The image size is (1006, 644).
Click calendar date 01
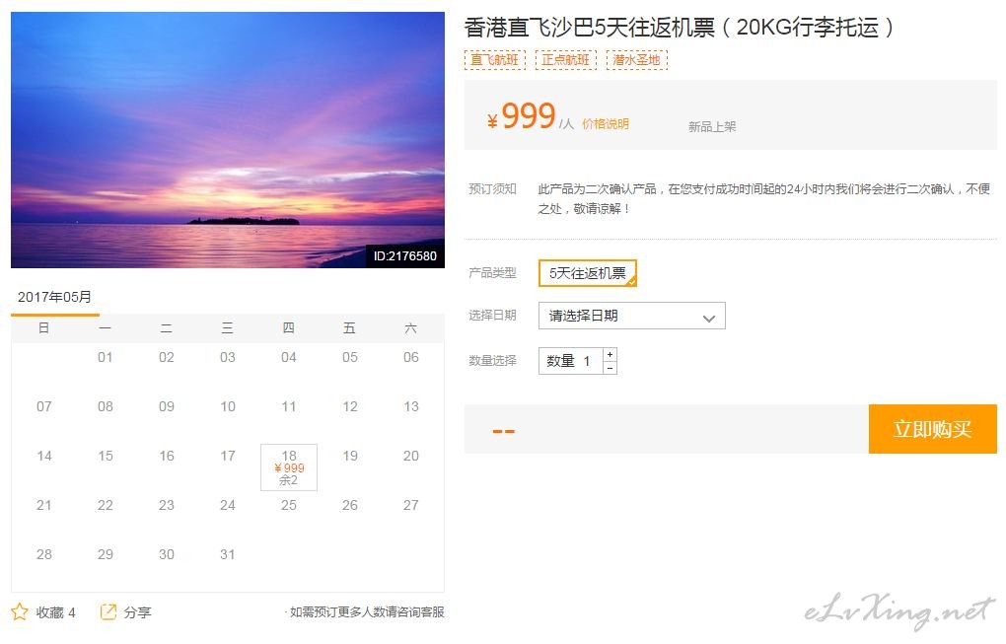coord(106,357)
